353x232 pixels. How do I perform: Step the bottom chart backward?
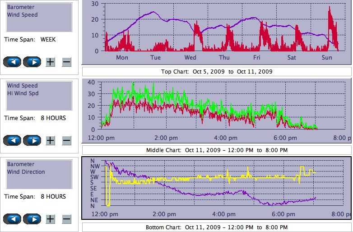tap(12, 219)
